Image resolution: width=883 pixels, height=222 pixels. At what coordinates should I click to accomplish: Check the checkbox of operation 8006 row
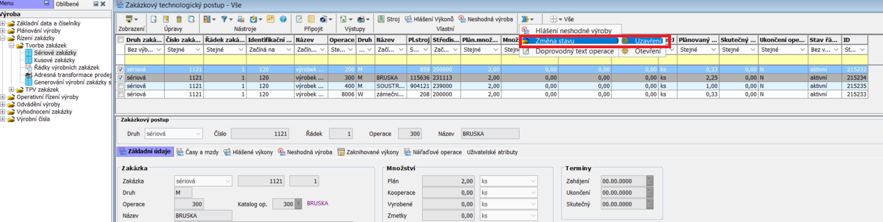[120, 94]
